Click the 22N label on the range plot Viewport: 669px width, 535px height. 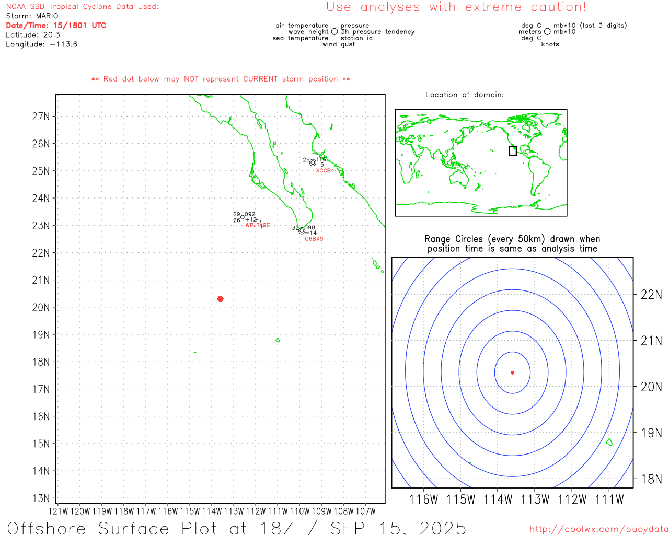[x=652, y=295]
